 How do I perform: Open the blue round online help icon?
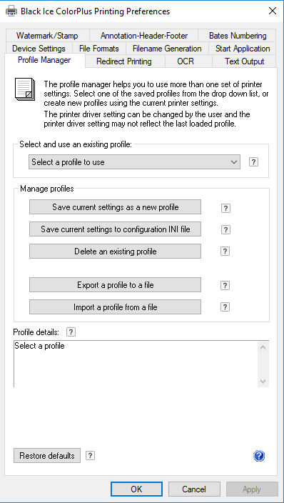pyautogui.click(x=259, y=456)
